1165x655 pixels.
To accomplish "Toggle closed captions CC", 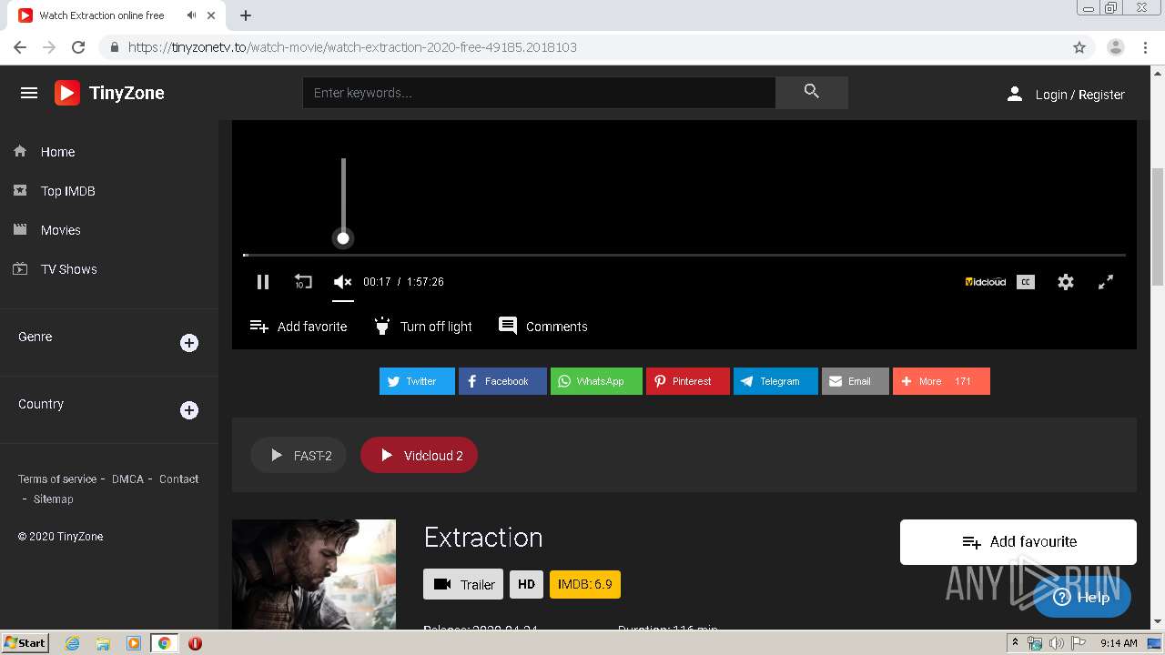I will point(1026,282).
